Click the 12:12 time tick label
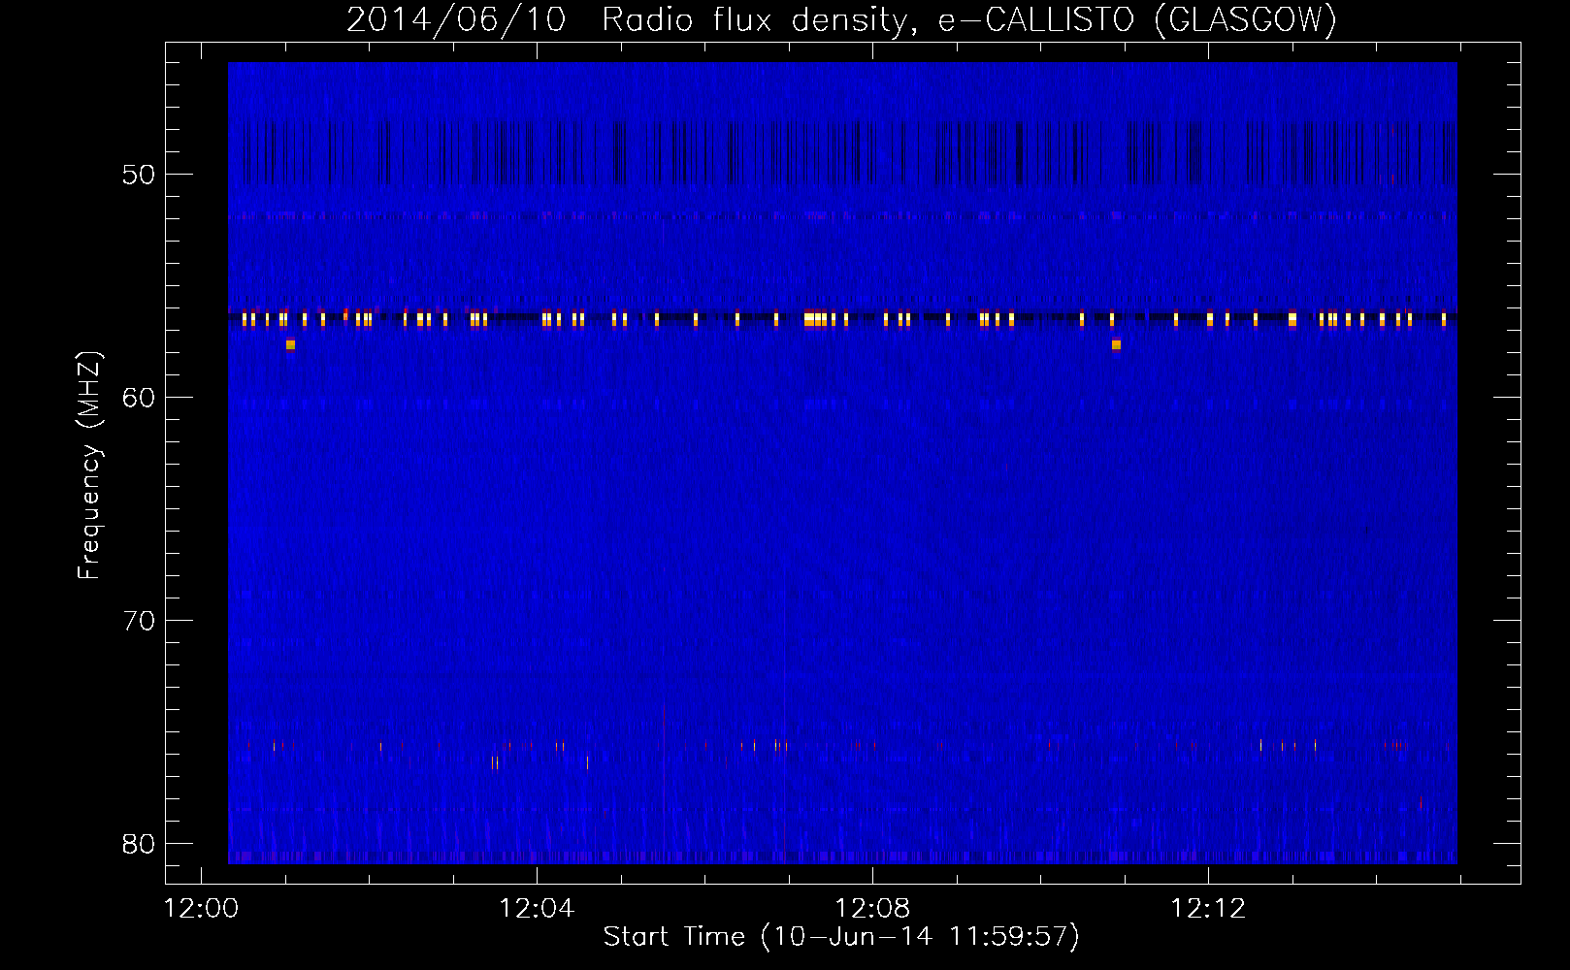Viewport: 1570px width, 970px height. 1208,909
